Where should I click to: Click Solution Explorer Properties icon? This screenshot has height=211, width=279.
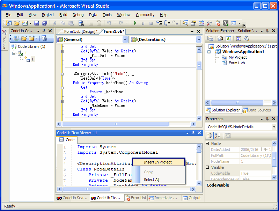click(x=210, y=38)
